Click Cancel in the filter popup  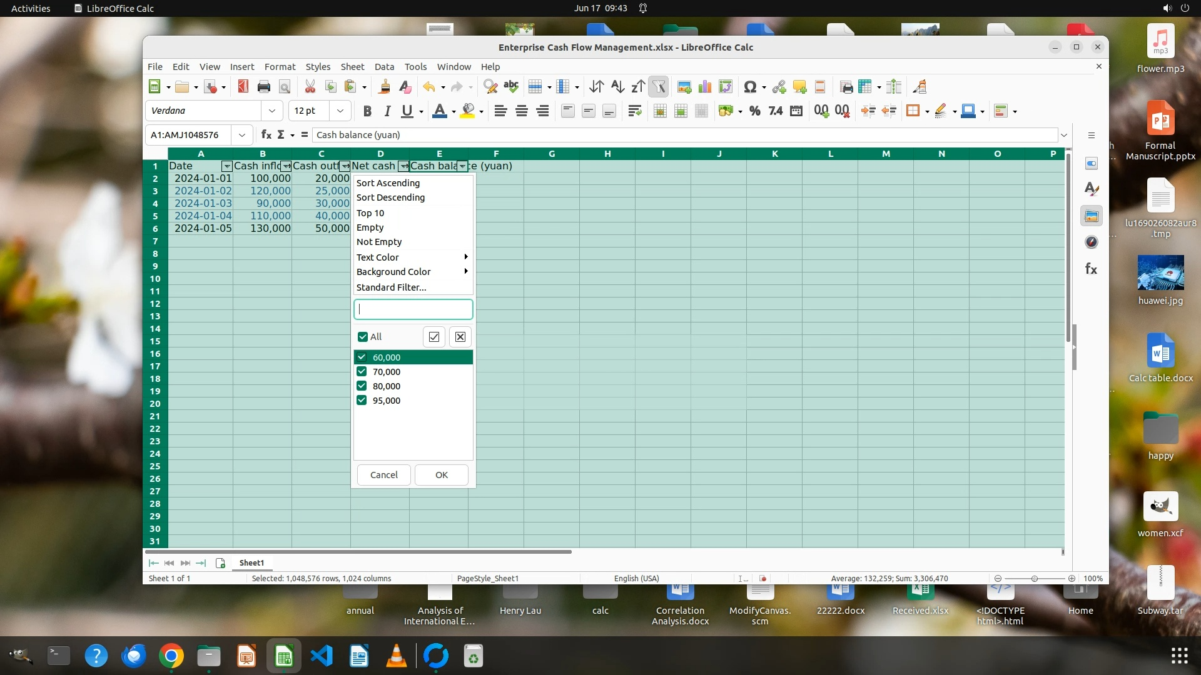383,475
